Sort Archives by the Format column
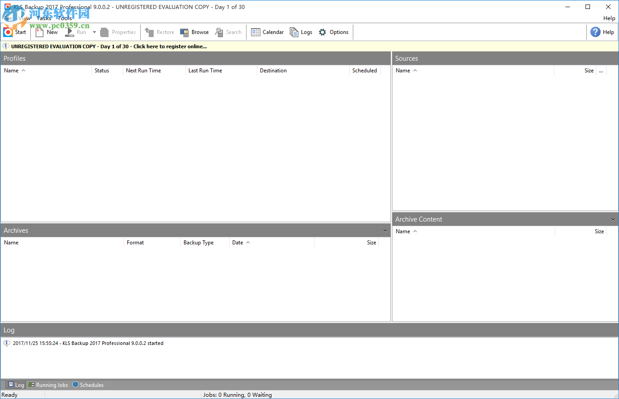Screen dimensions: 619x399 coord(152,243)
